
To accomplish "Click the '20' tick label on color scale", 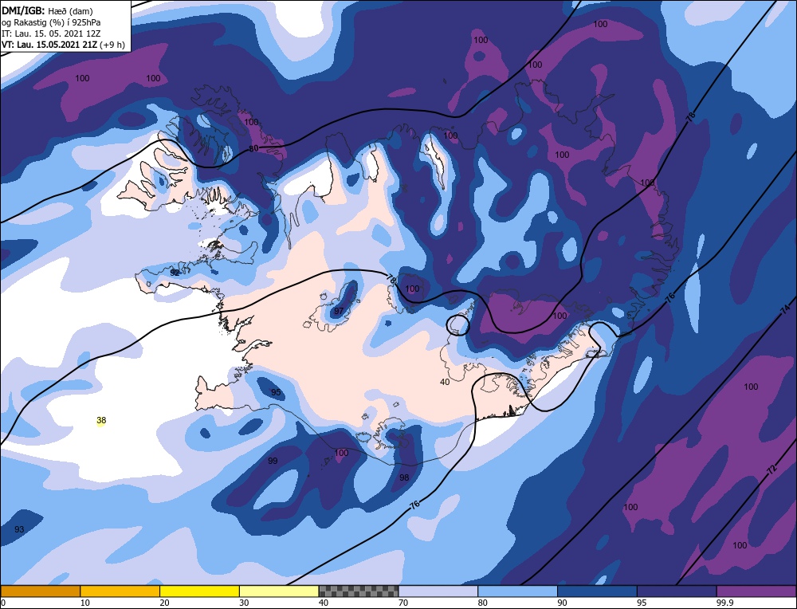I will click(164, 603).
